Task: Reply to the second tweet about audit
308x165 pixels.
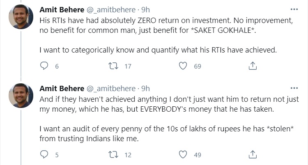Action: pos(45,155)
